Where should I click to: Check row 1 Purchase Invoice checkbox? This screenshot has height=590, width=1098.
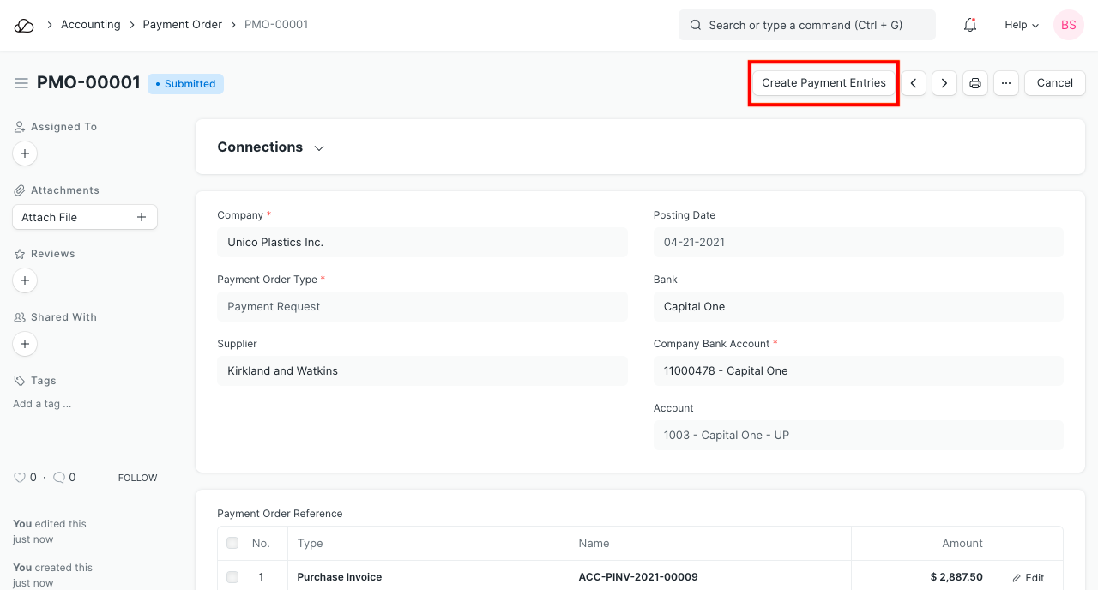coord(232,577)
